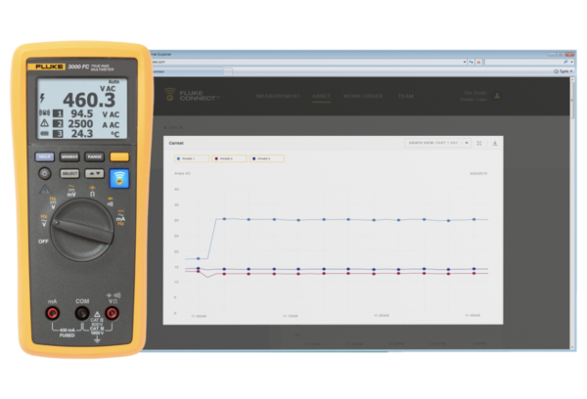Click the COM input jack
The width and height of the screenshot is (587, 399).
(82, 313)
